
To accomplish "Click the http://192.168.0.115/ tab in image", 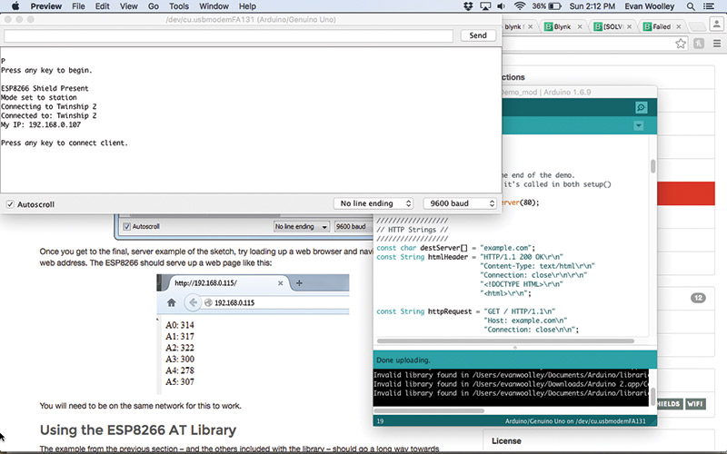I will (x=225, y=282).
